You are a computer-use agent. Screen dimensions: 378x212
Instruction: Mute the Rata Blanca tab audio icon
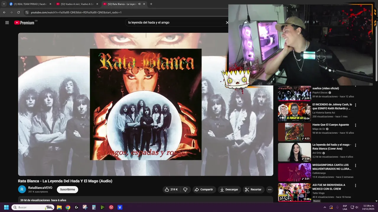pyautogui.click(x=139, y=4)
